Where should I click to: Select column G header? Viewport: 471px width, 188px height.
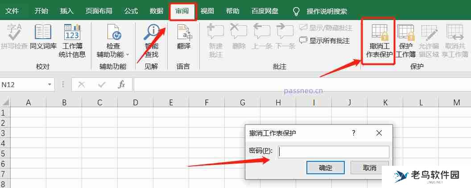tap(242, 103)
